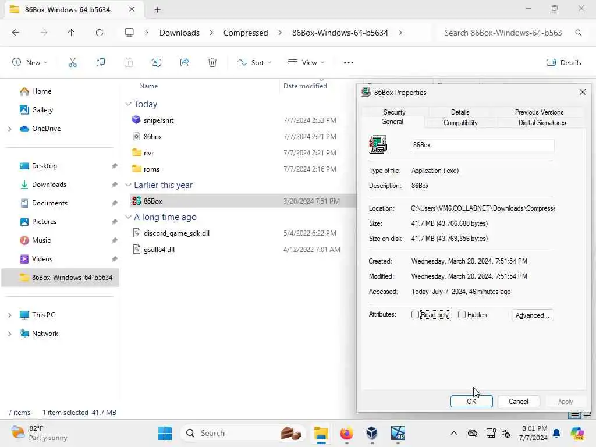Image resolution: width=596 pixels, height=447 pixels.
Task: Collapse the Today group
Action: [128, 104]
